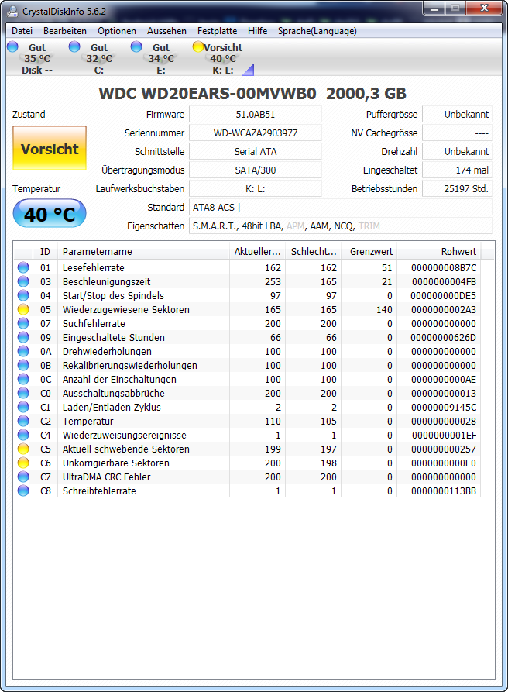Open the Optionen menu

tap(117, 31)
